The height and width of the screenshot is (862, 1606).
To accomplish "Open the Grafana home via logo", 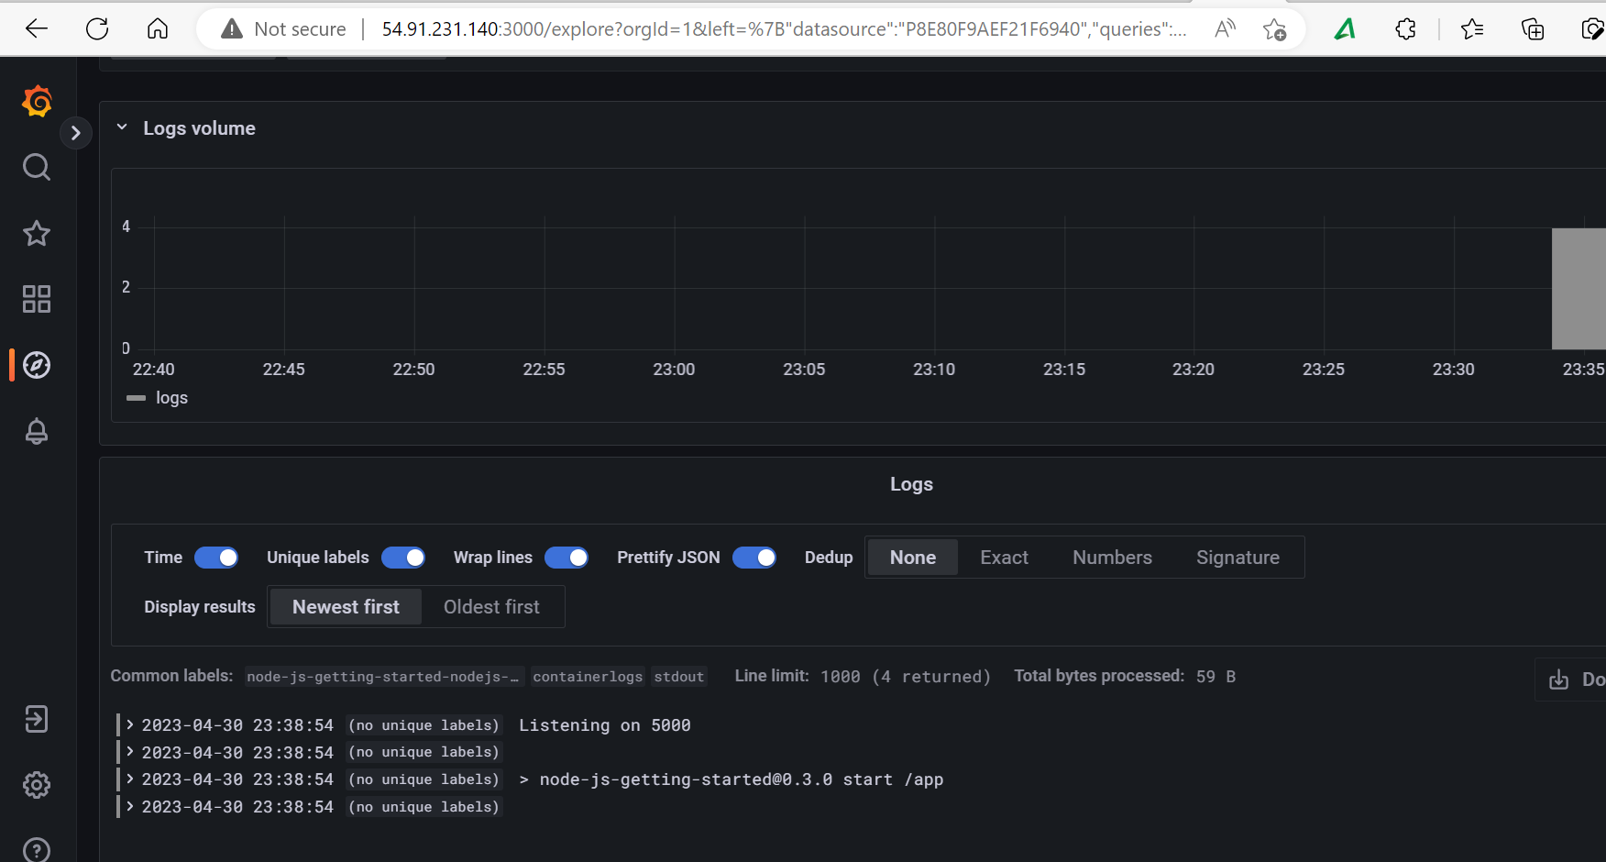I will point(37,102).
